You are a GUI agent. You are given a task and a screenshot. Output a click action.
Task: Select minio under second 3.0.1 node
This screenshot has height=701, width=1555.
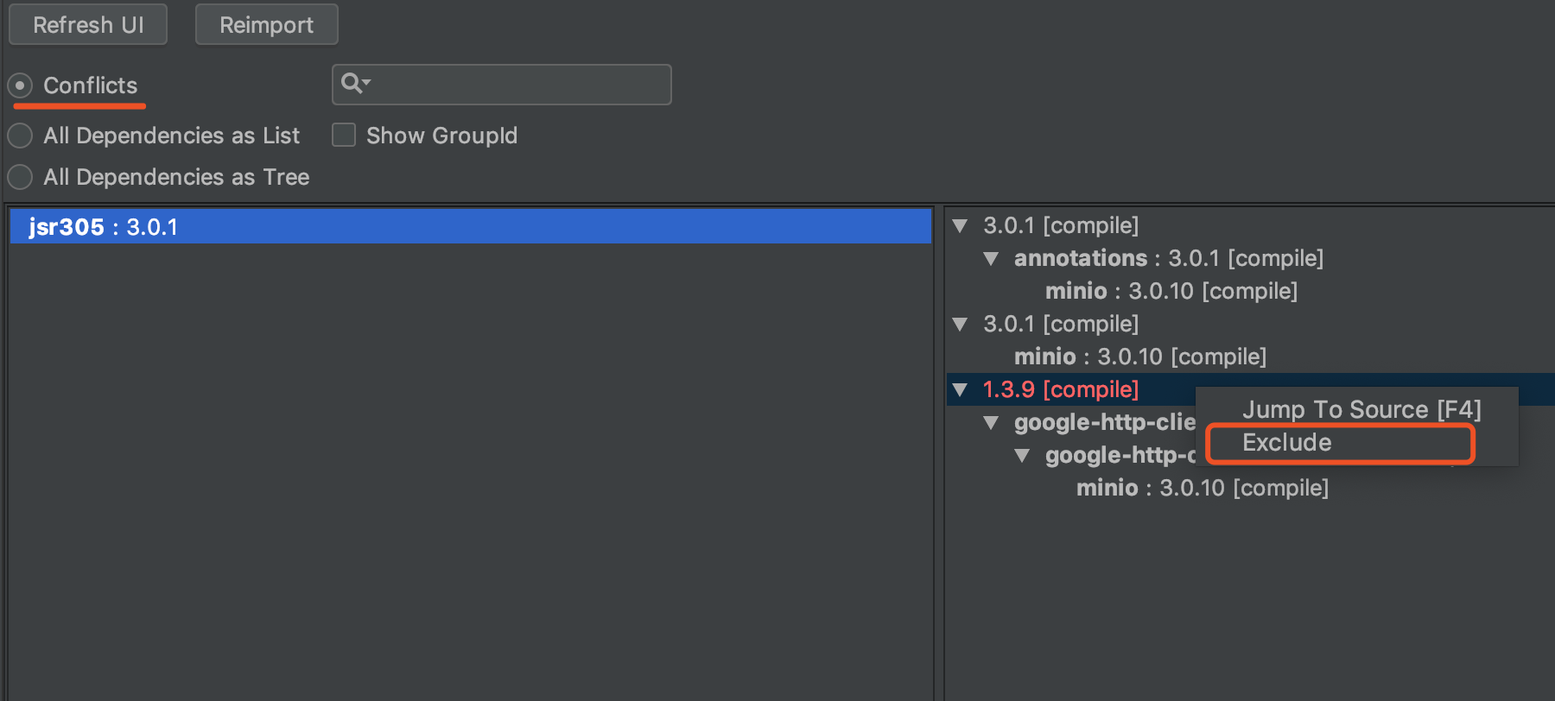(1139, 357)
